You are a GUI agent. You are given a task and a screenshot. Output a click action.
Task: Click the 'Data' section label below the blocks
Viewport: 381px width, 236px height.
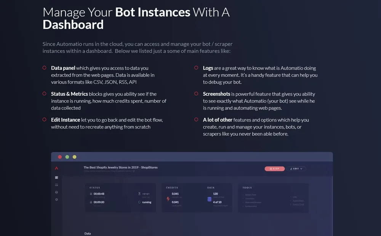pyautogui.click(x=88, y=233)
